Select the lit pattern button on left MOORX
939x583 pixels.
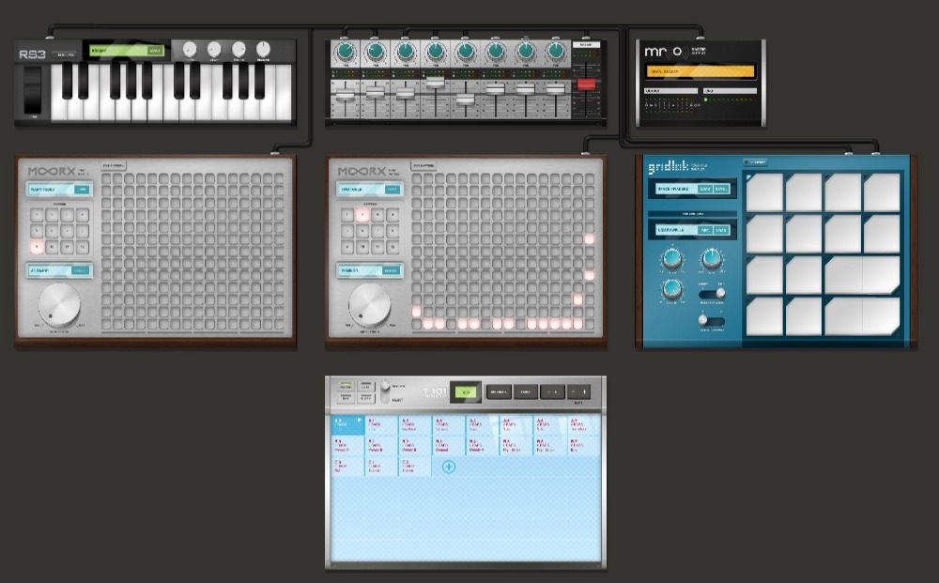tap(38, 246)
